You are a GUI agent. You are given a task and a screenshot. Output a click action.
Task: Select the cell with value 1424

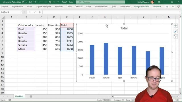(x=67, y=45)
